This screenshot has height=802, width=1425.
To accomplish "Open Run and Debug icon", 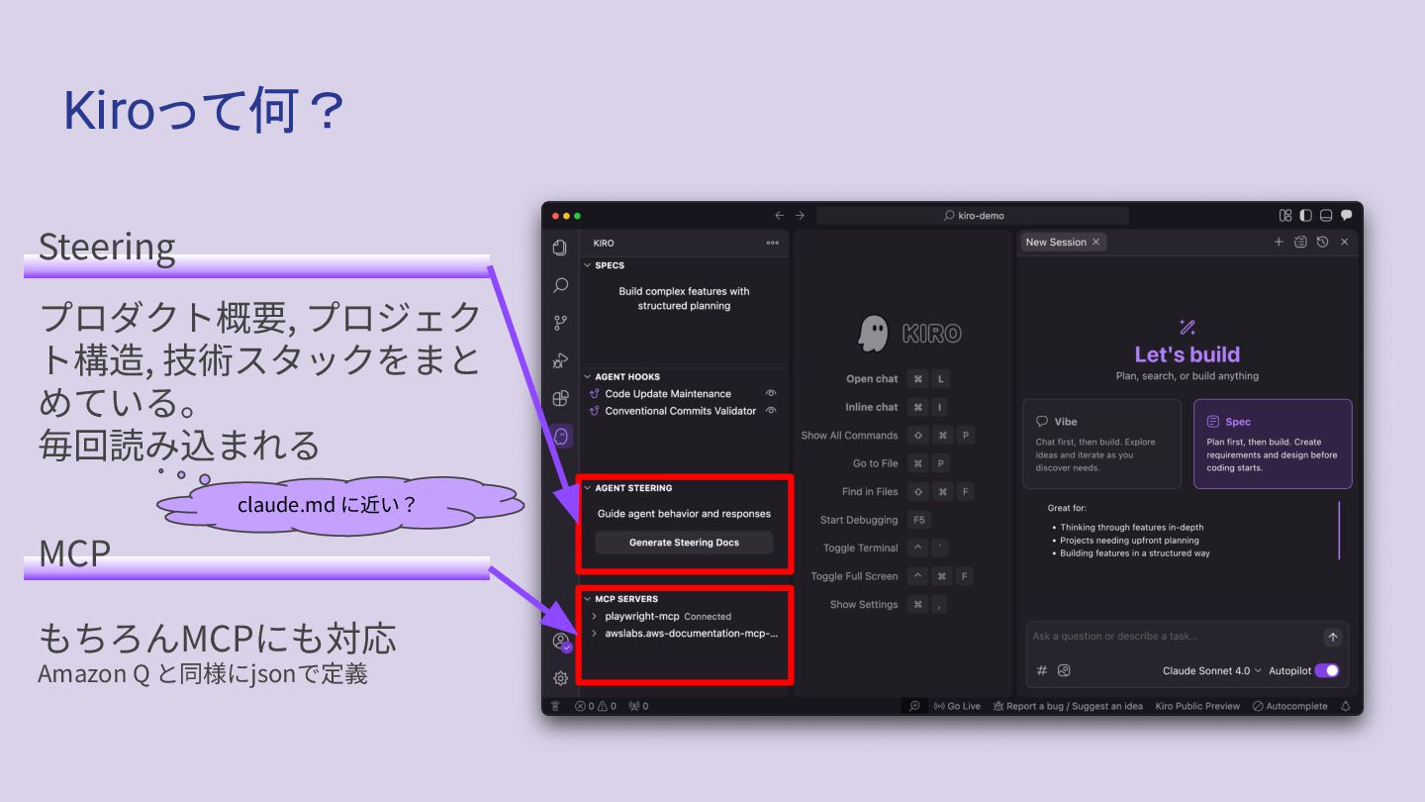I will (560, 360).
